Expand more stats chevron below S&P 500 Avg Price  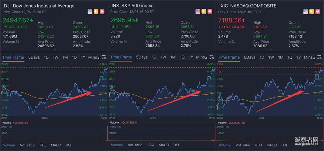[x=163, y=49]
